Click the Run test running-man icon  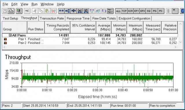point(19,11)
